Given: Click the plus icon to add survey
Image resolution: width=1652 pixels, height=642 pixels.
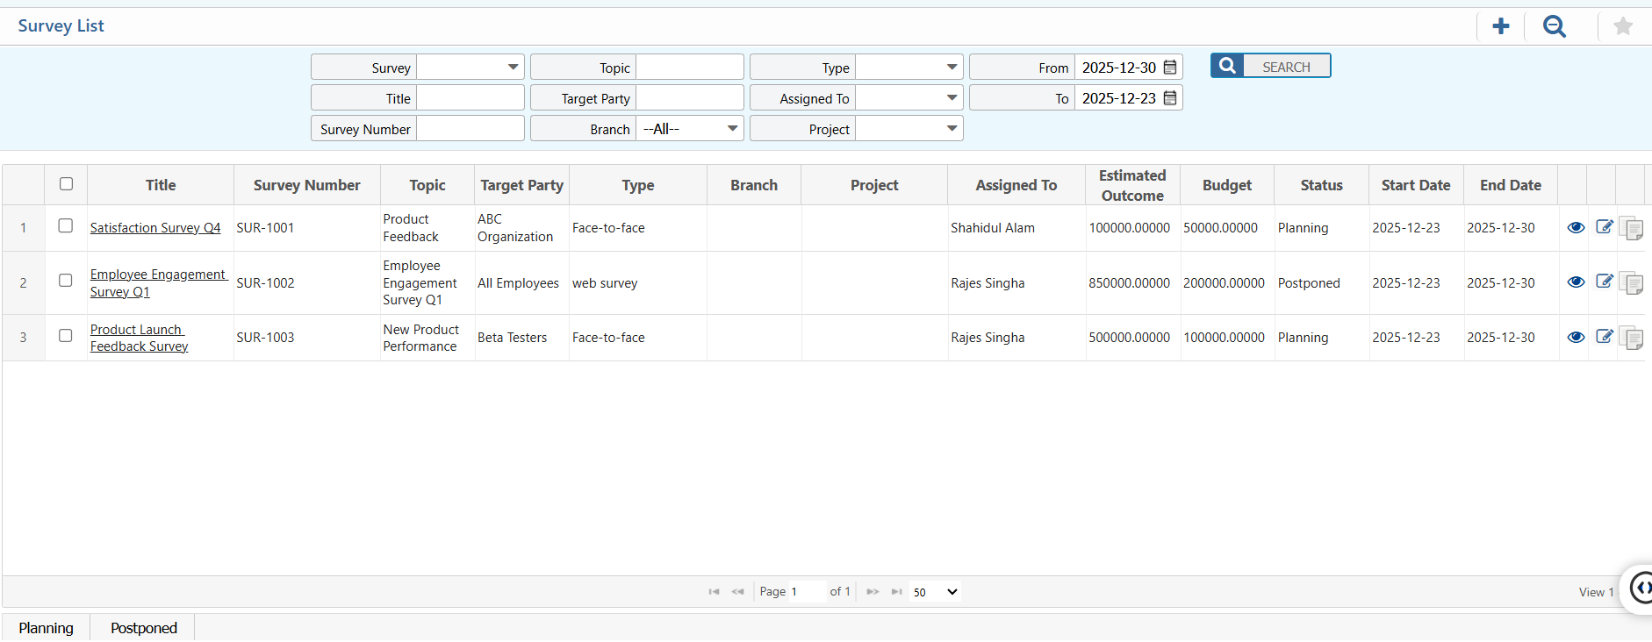Looking at the screenshot, I should coord(1501,26).
